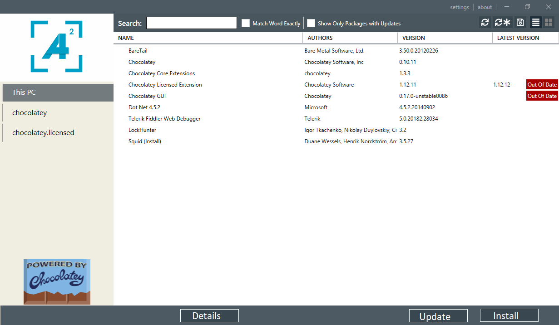This screenshot has width=559, height=325.
Task: Select Squid (Install) package
Action: (x=145, y=141)
